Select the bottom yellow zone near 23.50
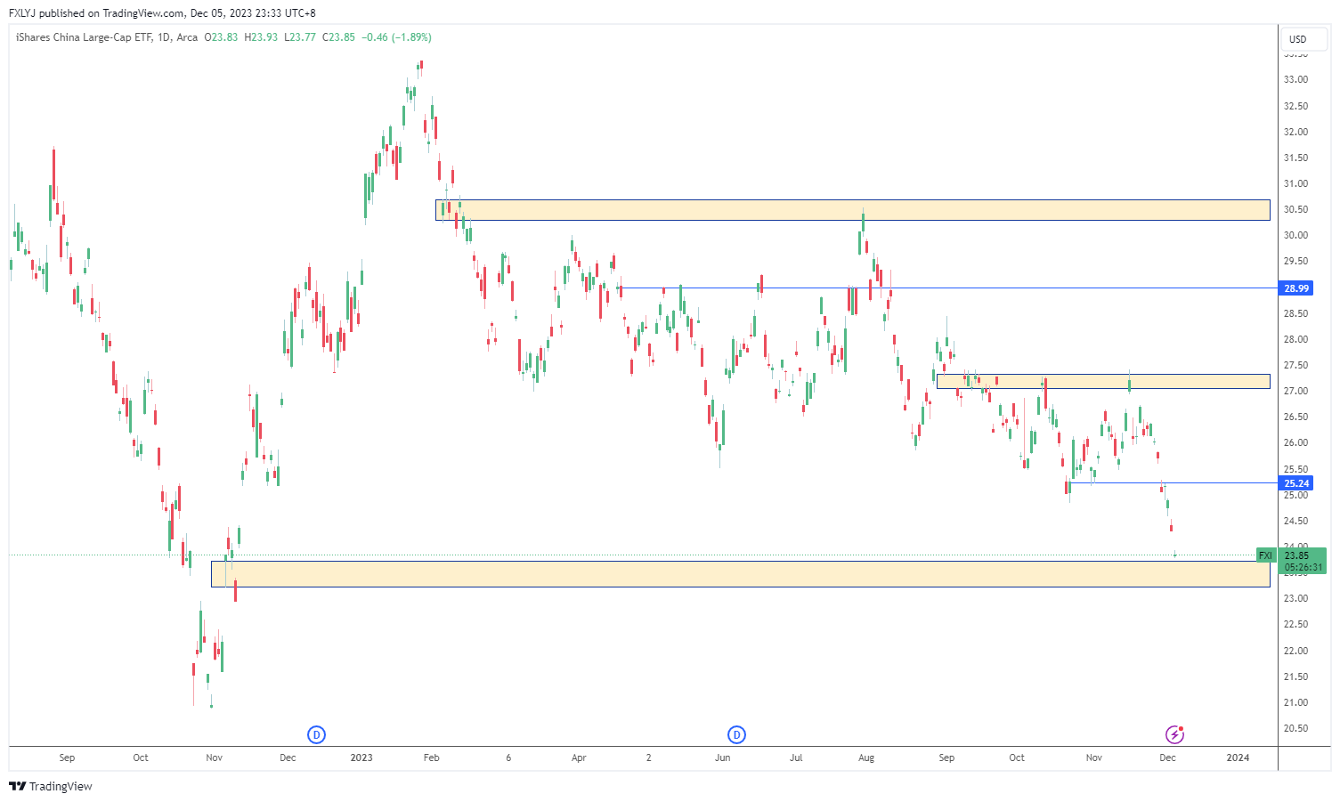This screenshot has height=802, width=1340. tap(740, 574)
